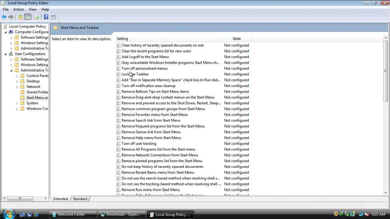Switch to the Extended tab

tap(61, 199)
